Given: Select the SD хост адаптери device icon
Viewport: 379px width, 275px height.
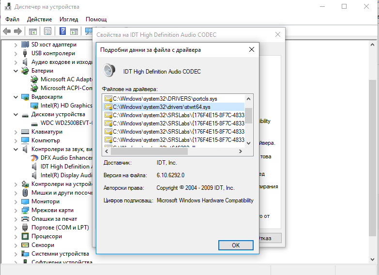Looking at the screenshot, I should point(25,45).
